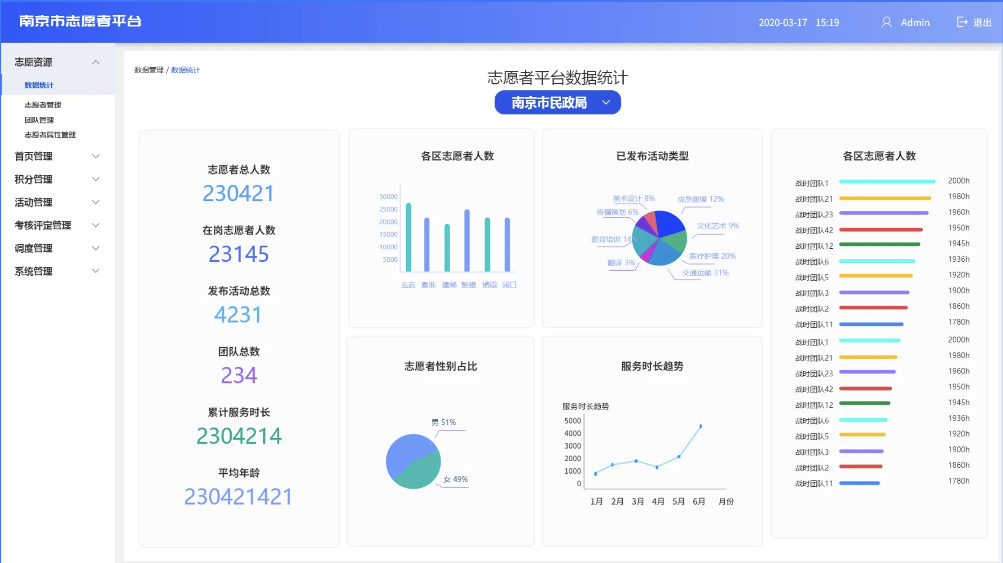Expand the 系统管理 sidebar section

click(96, 271)
